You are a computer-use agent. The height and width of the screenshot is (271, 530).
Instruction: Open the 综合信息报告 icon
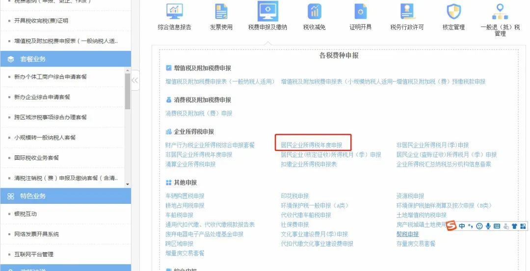[174, 11]
